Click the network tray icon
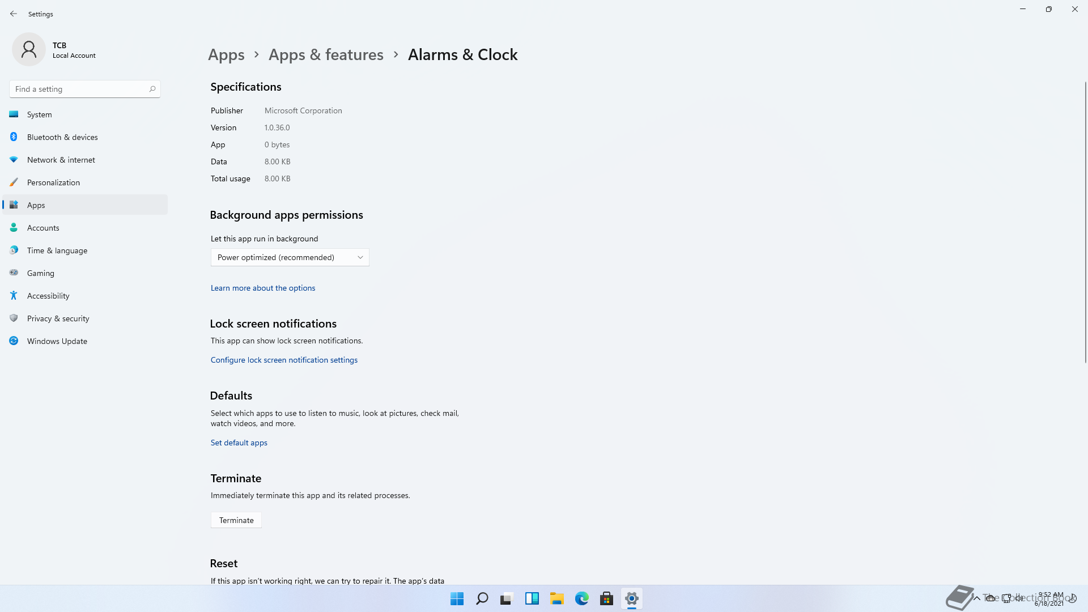Viewport: 1088px width, 612px height. click(x=1006, y=598)
